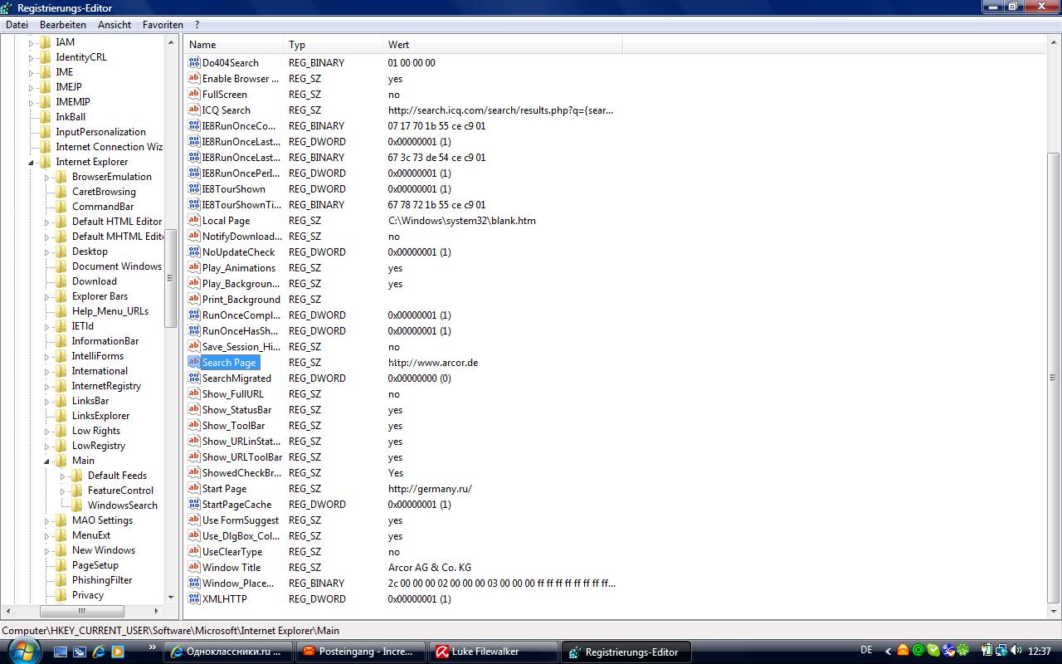
Task: Click the 12:37 taskbar clock
Action: point(1039,652)
